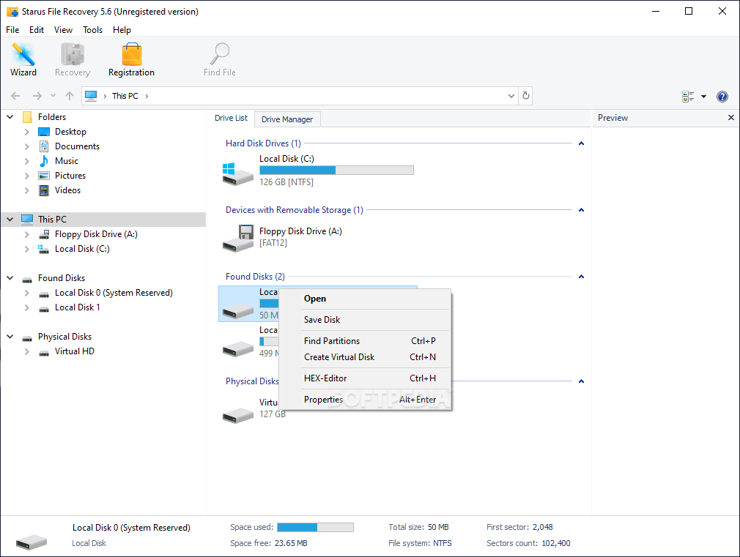Viewport: 740px width, 557px height.
Task: Launch the recovery Wizard
Action: click(23, 59)
